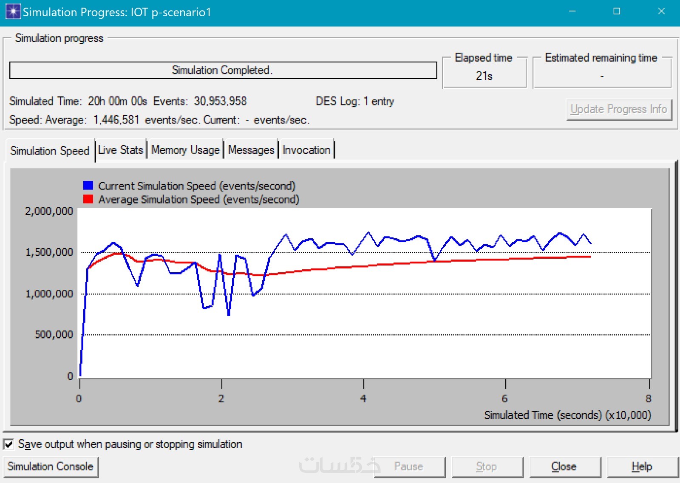The image size is (680, 483).
Task: Click the blue Current Simulation Speed legend swatch
Action: click(88, 186)
